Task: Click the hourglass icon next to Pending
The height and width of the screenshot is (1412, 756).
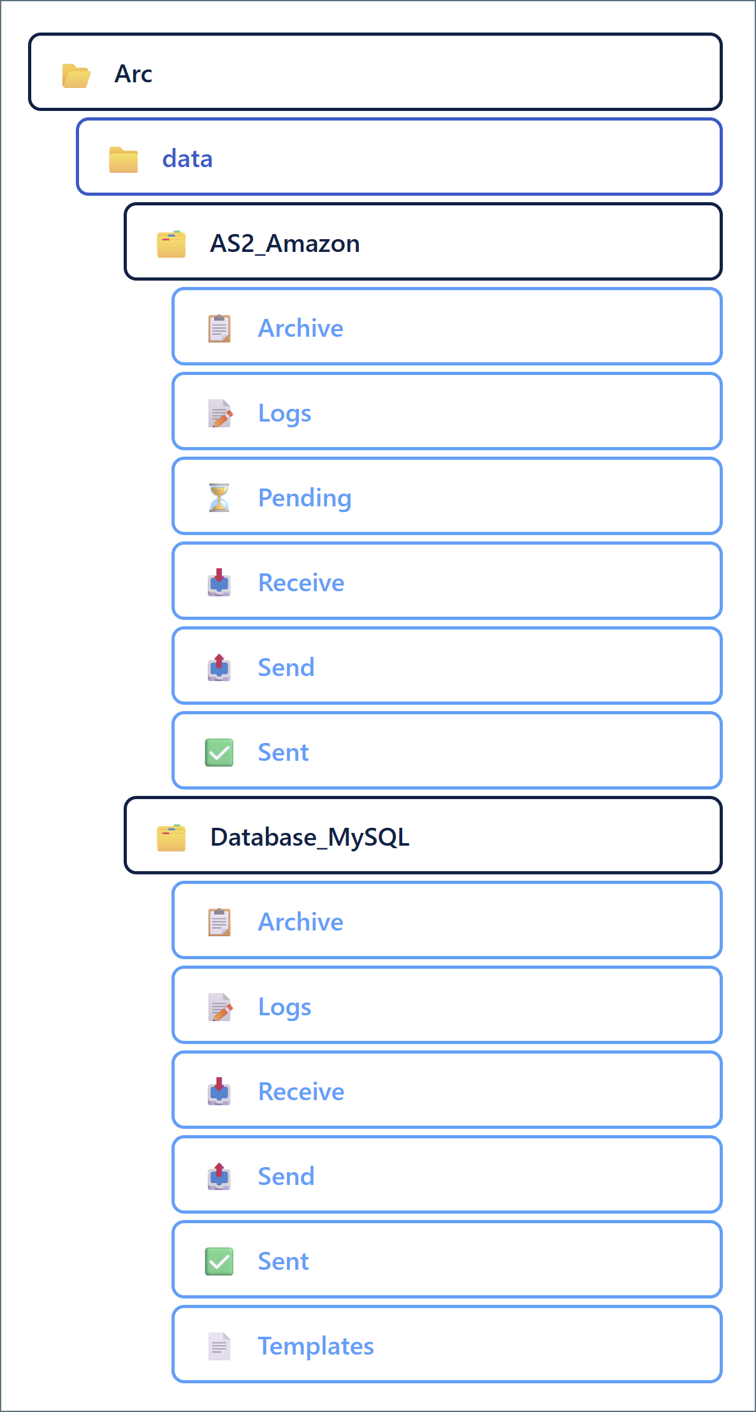Action: 219,498
